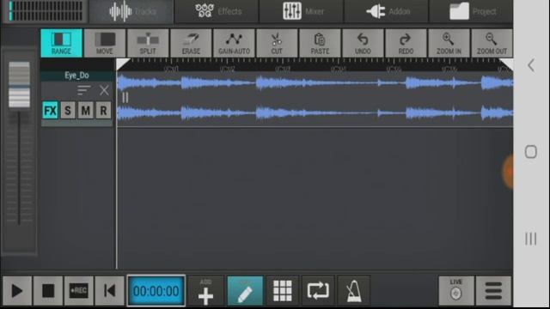Open the Mixer tab
The image size is (550, 309).
302,11
